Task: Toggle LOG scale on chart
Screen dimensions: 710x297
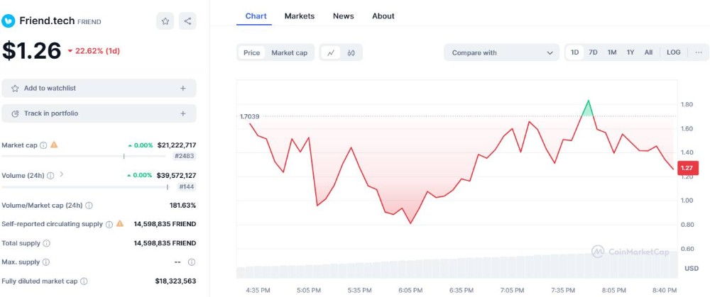Action: [673, 52]
